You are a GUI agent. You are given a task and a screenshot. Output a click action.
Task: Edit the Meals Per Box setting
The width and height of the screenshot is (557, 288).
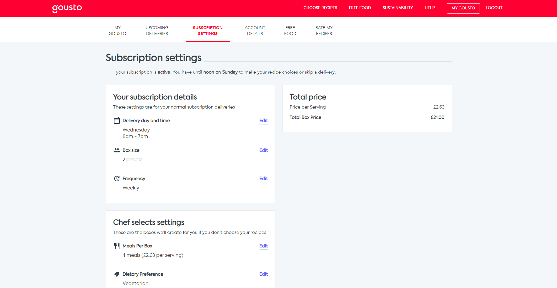[x=264, y=246]
